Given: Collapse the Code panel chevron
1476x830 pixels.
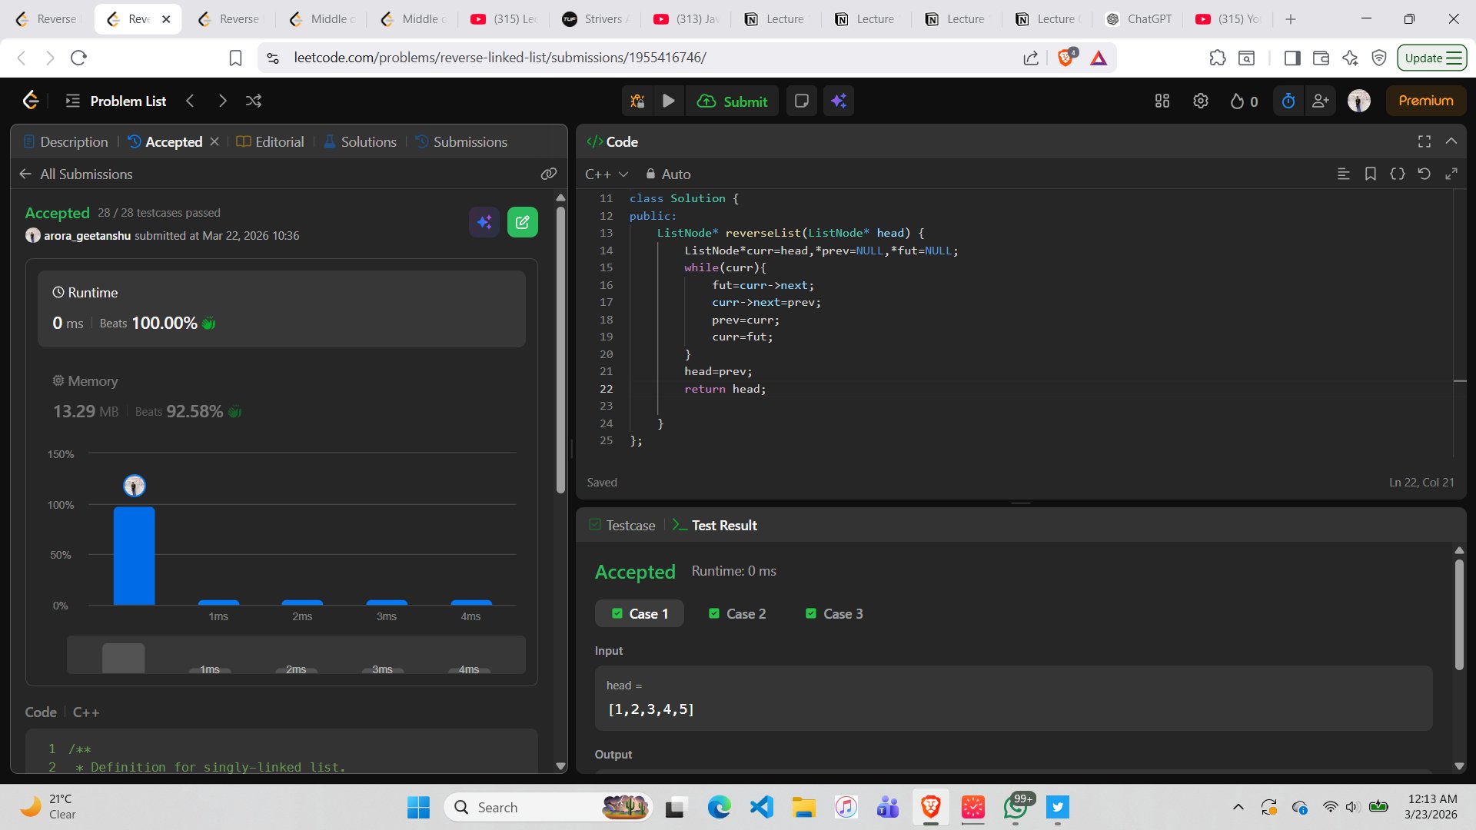Looking at the screenshot, I should click(1451, 141).
